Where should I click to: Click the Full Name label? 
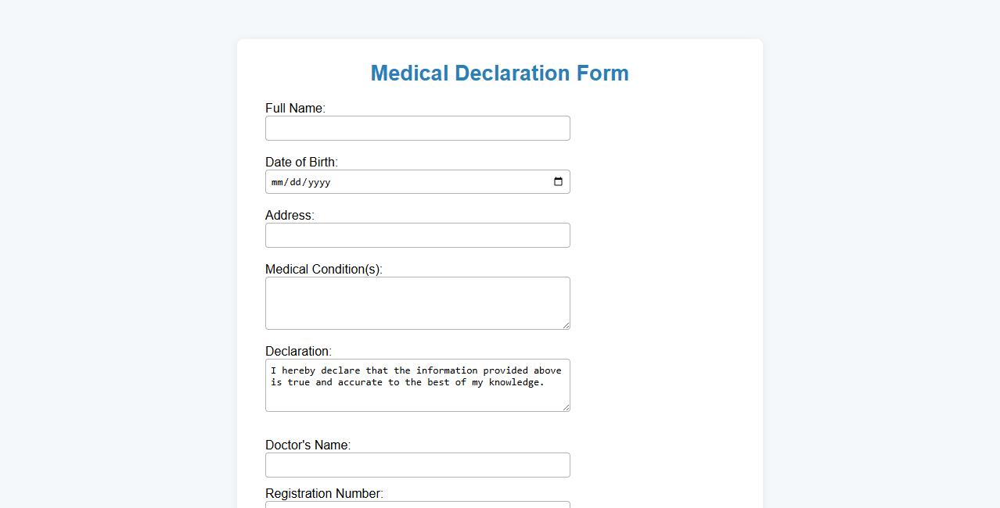tap(295, 108)
